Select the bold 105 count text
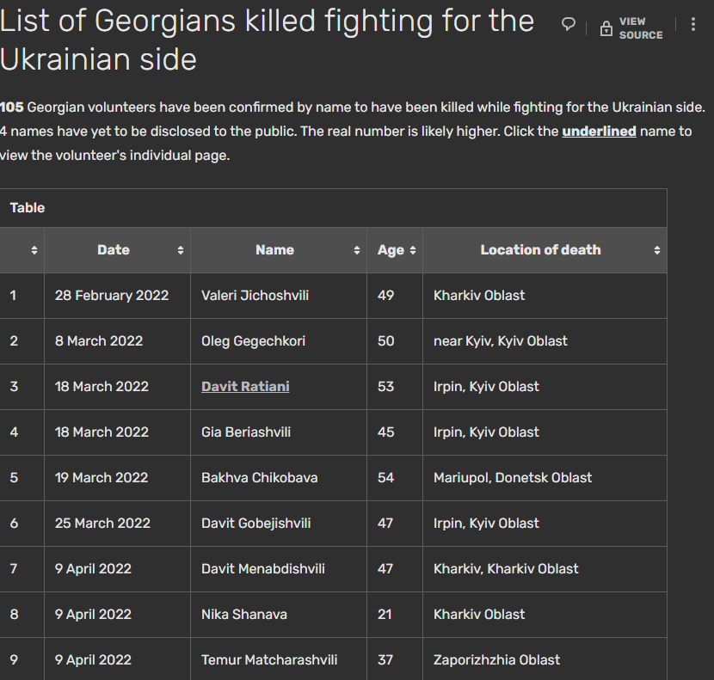The height and width of the screenshot is (680, 714). [x=12, y=107]
